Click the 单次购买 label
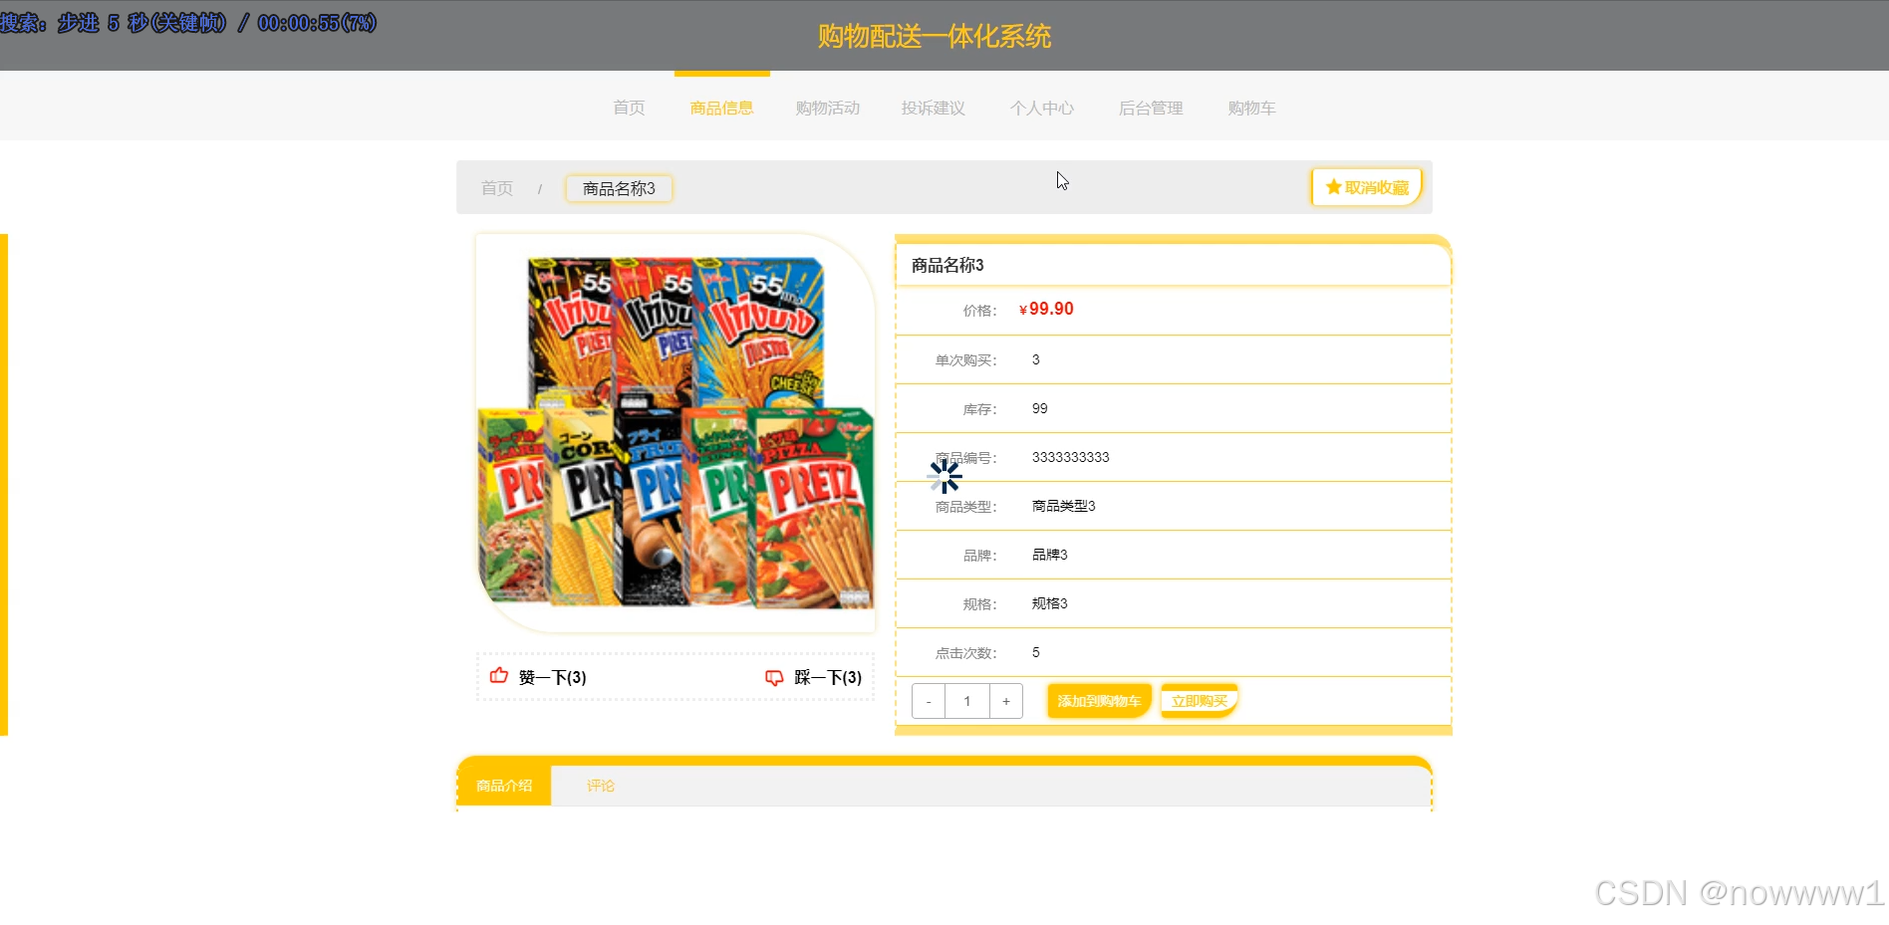The image size is (1889, 925). pyautogui.click(x=965, y=360)
